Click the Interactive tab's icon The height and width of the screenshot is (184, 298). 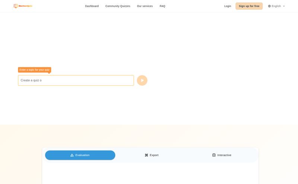214,155
